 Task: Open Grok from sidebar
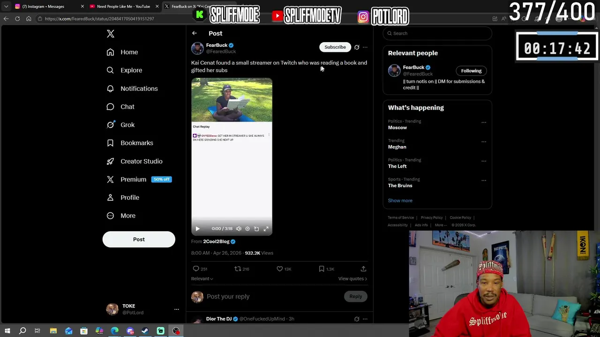[120, 125]
